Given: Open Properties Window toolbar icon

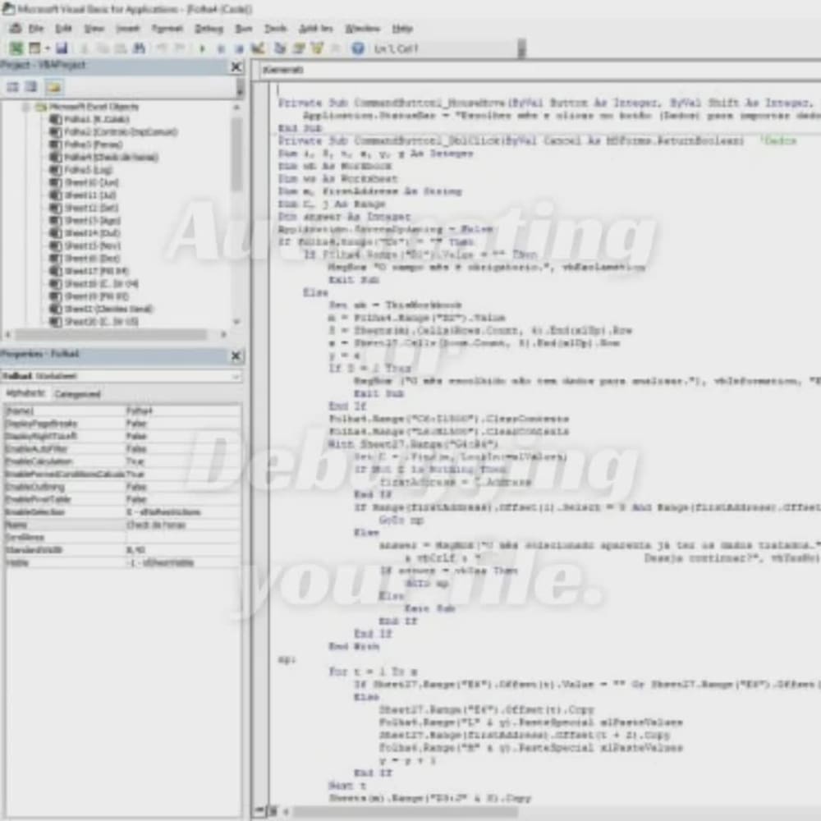Looking at the screenshot, I should tap(299, 48).
